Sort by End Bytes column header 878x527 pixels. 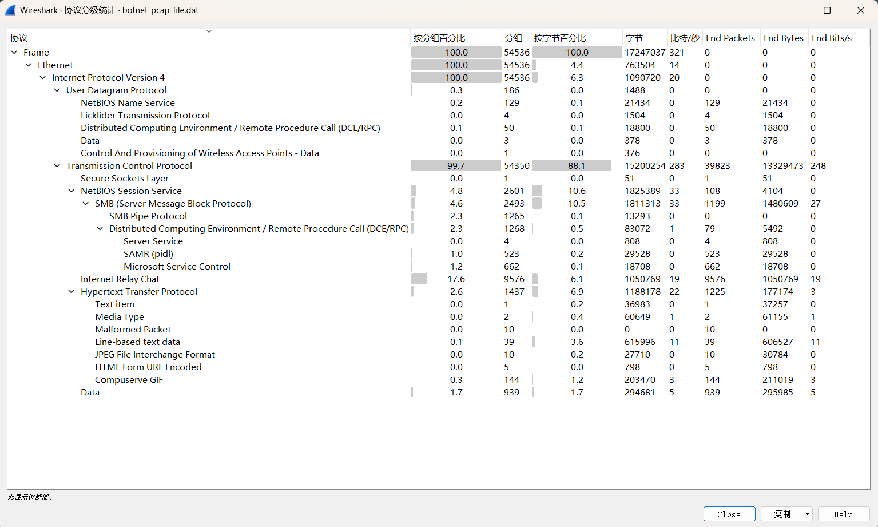tap(784, 38)
